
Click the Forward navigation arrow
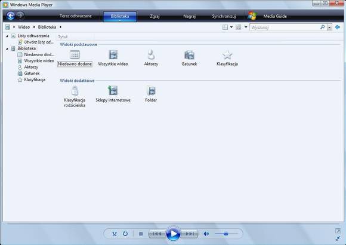point(20,16)
